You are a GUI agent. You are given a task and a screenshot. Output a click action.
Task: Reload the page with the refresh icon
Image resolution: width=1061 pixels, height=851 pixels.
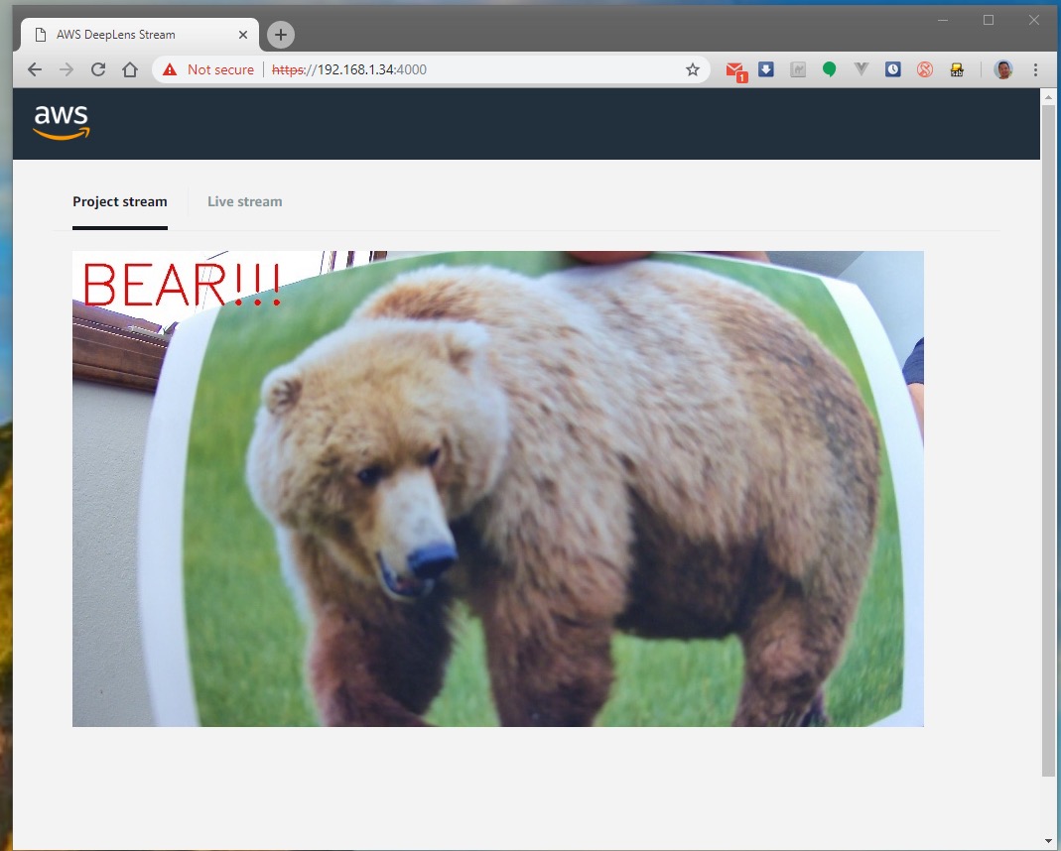tap(98, 69)
